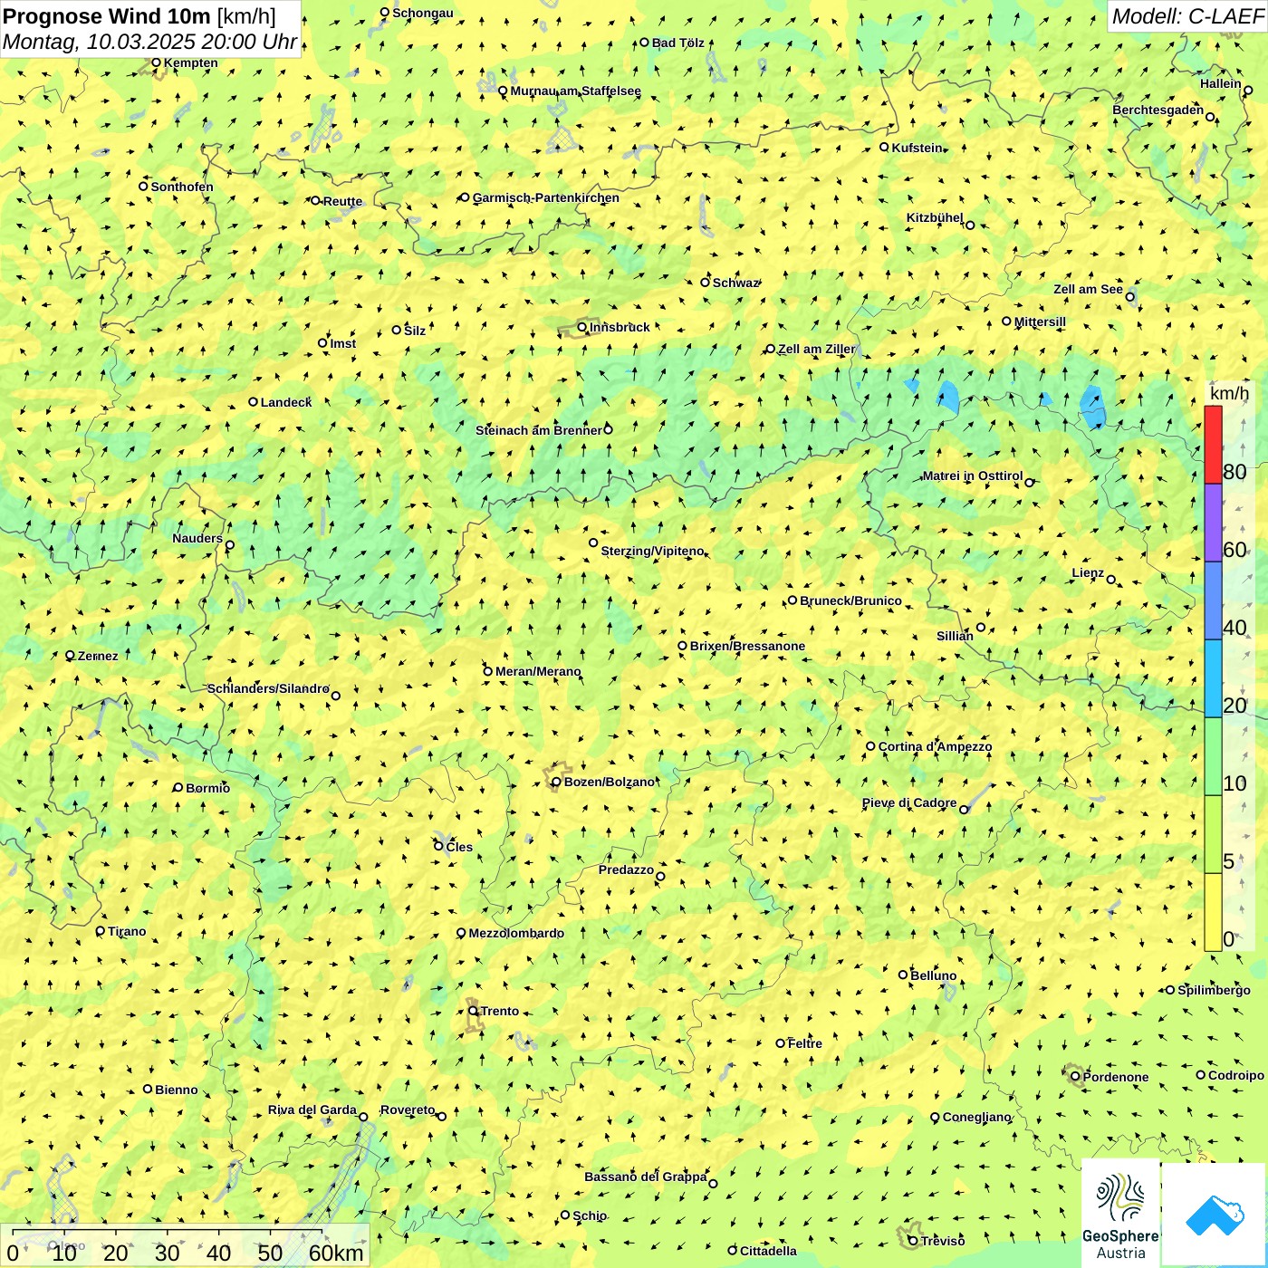Click the Rovereto label

[x=408, y=1109]
